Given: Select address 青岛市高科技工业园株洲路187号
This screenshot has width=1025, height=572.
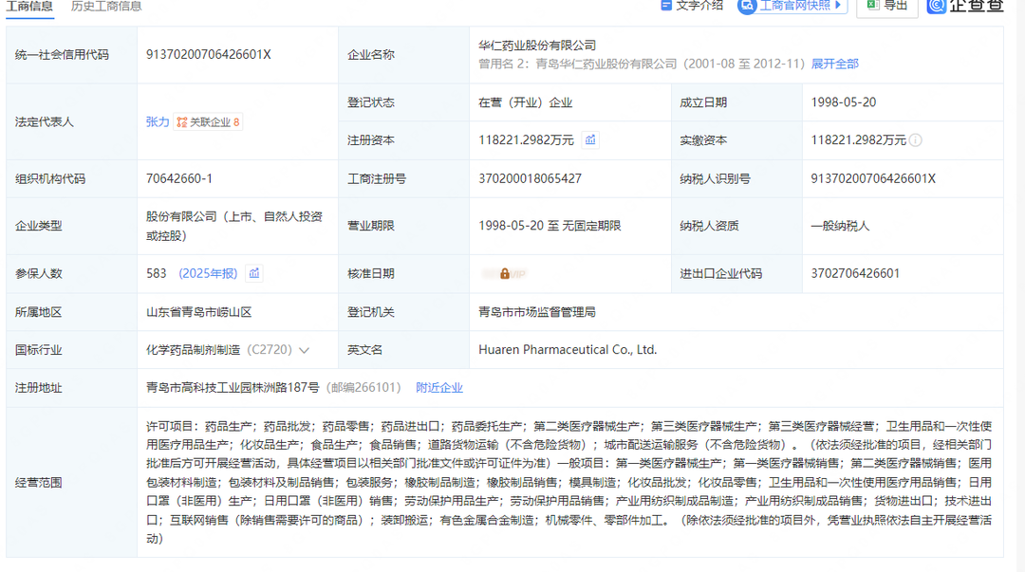Looking at the screenshot, I should pos(233,388).
